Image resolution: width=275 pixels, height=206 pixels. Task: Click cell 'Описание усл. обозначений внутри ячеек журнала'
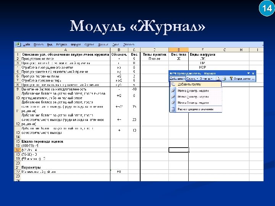pyautogui.click(x=65, y=55)
